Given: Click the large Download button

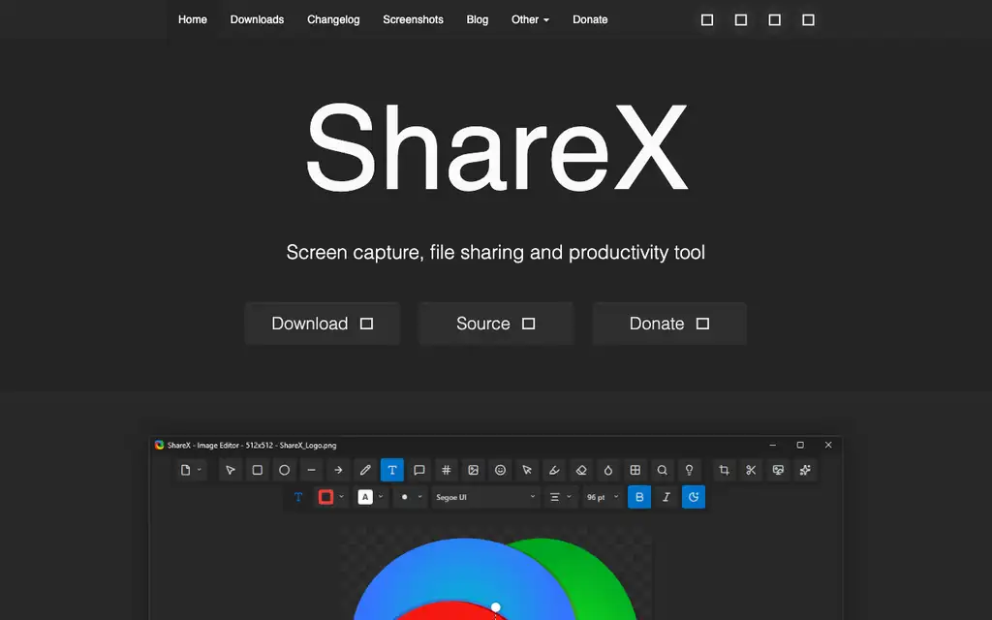Looking at the screenshot, I should coord(323,324).
